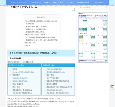115x107 pixels.
Task: Click the 家庭内暴力 list item text
Action: point(16,75)
